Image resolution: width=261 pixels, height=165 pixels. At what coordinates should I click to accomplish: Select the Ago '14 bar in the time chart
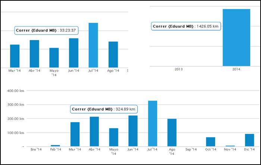[x=113, y=54]
